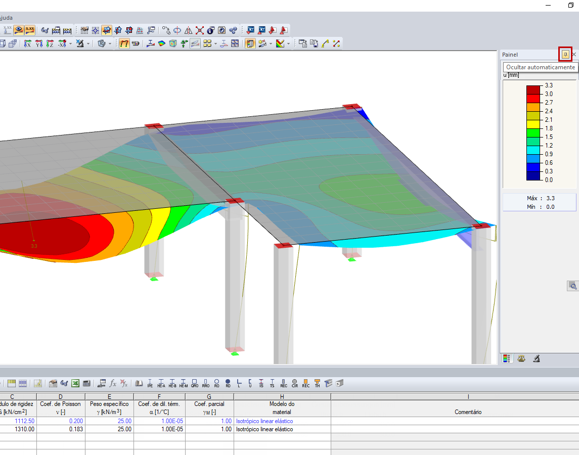Toggle the Show Results eye icon
Screen dimensions: 579x455
[19, 30]
